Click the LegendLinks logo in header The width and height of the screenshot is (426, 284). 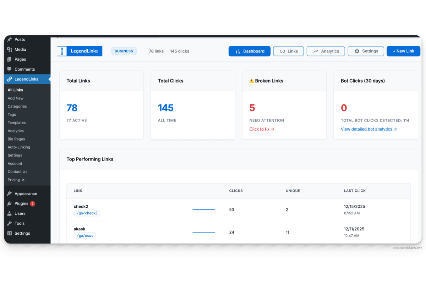coord(80,51)
